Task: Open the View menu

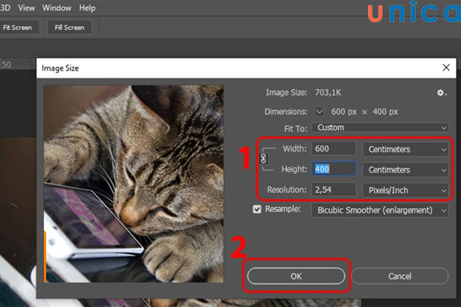Action: (27, 8)
